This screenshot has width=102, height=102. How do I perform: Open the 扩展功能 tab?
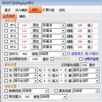(x=48, y=10)
